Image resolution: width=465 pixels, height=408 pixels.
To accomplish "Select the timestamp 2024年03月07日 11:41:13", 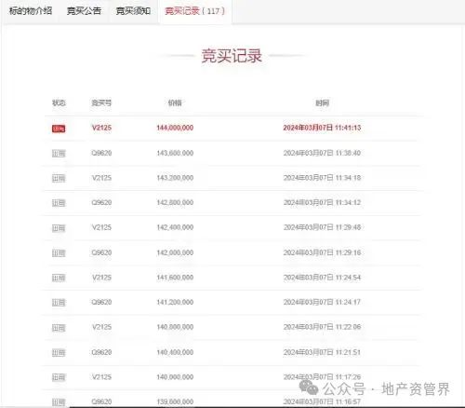I will (322, 128).
